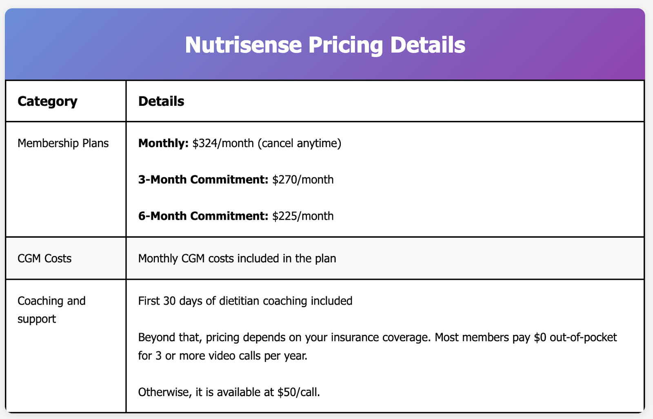Viewport: 653px width, 419px height.
Task: Click the Otherwise $50/call sentence
Action: pos(229,392)
